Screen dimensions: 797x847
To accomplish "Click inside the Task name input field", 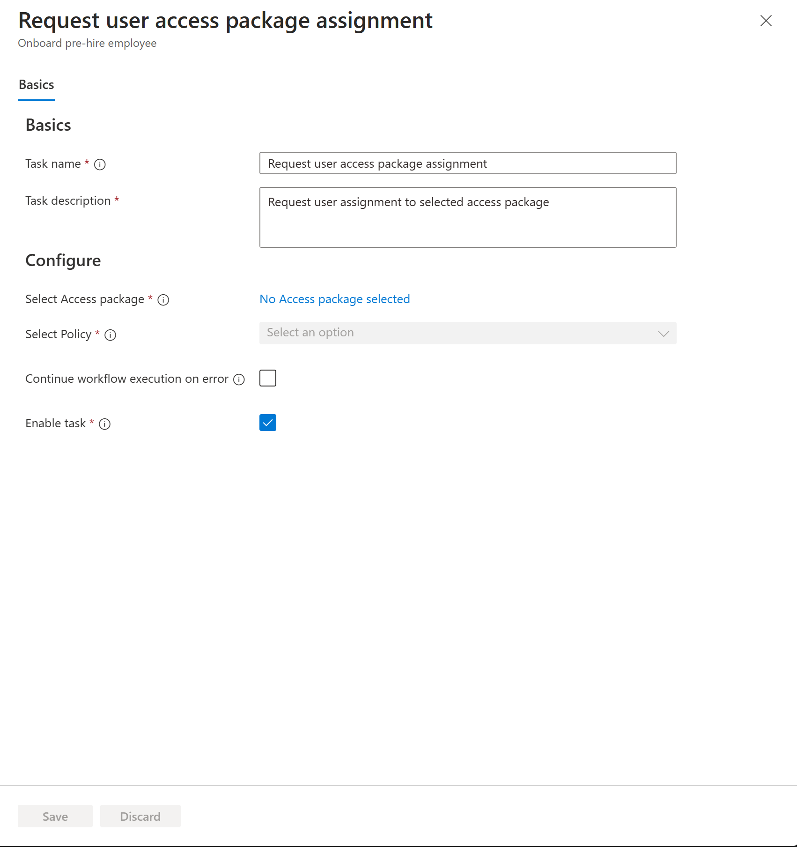I will point(467,163).
